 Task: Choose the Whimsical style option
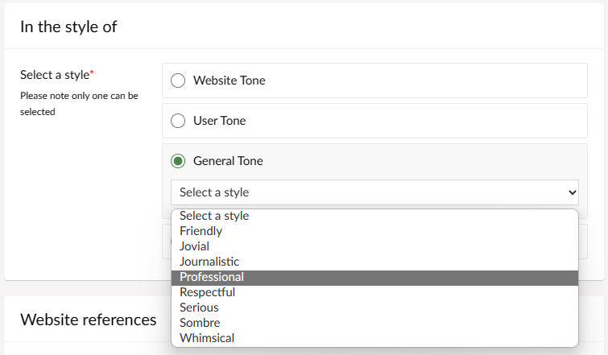[x=374, y=338]
